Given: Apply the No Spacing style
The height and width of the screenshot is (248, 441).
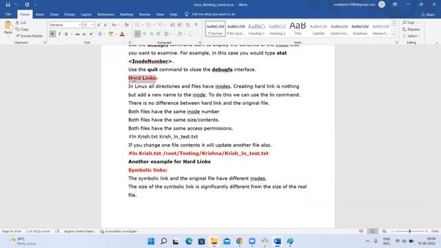Looking at the screenshot, I should 236,29.
